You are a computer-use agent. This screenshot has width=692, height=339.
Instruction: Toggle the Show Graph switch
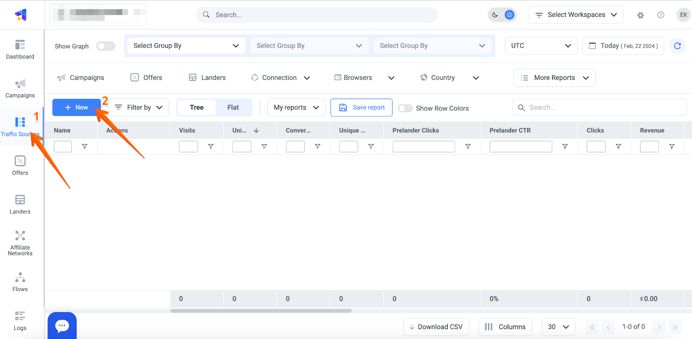pos(106,46)
